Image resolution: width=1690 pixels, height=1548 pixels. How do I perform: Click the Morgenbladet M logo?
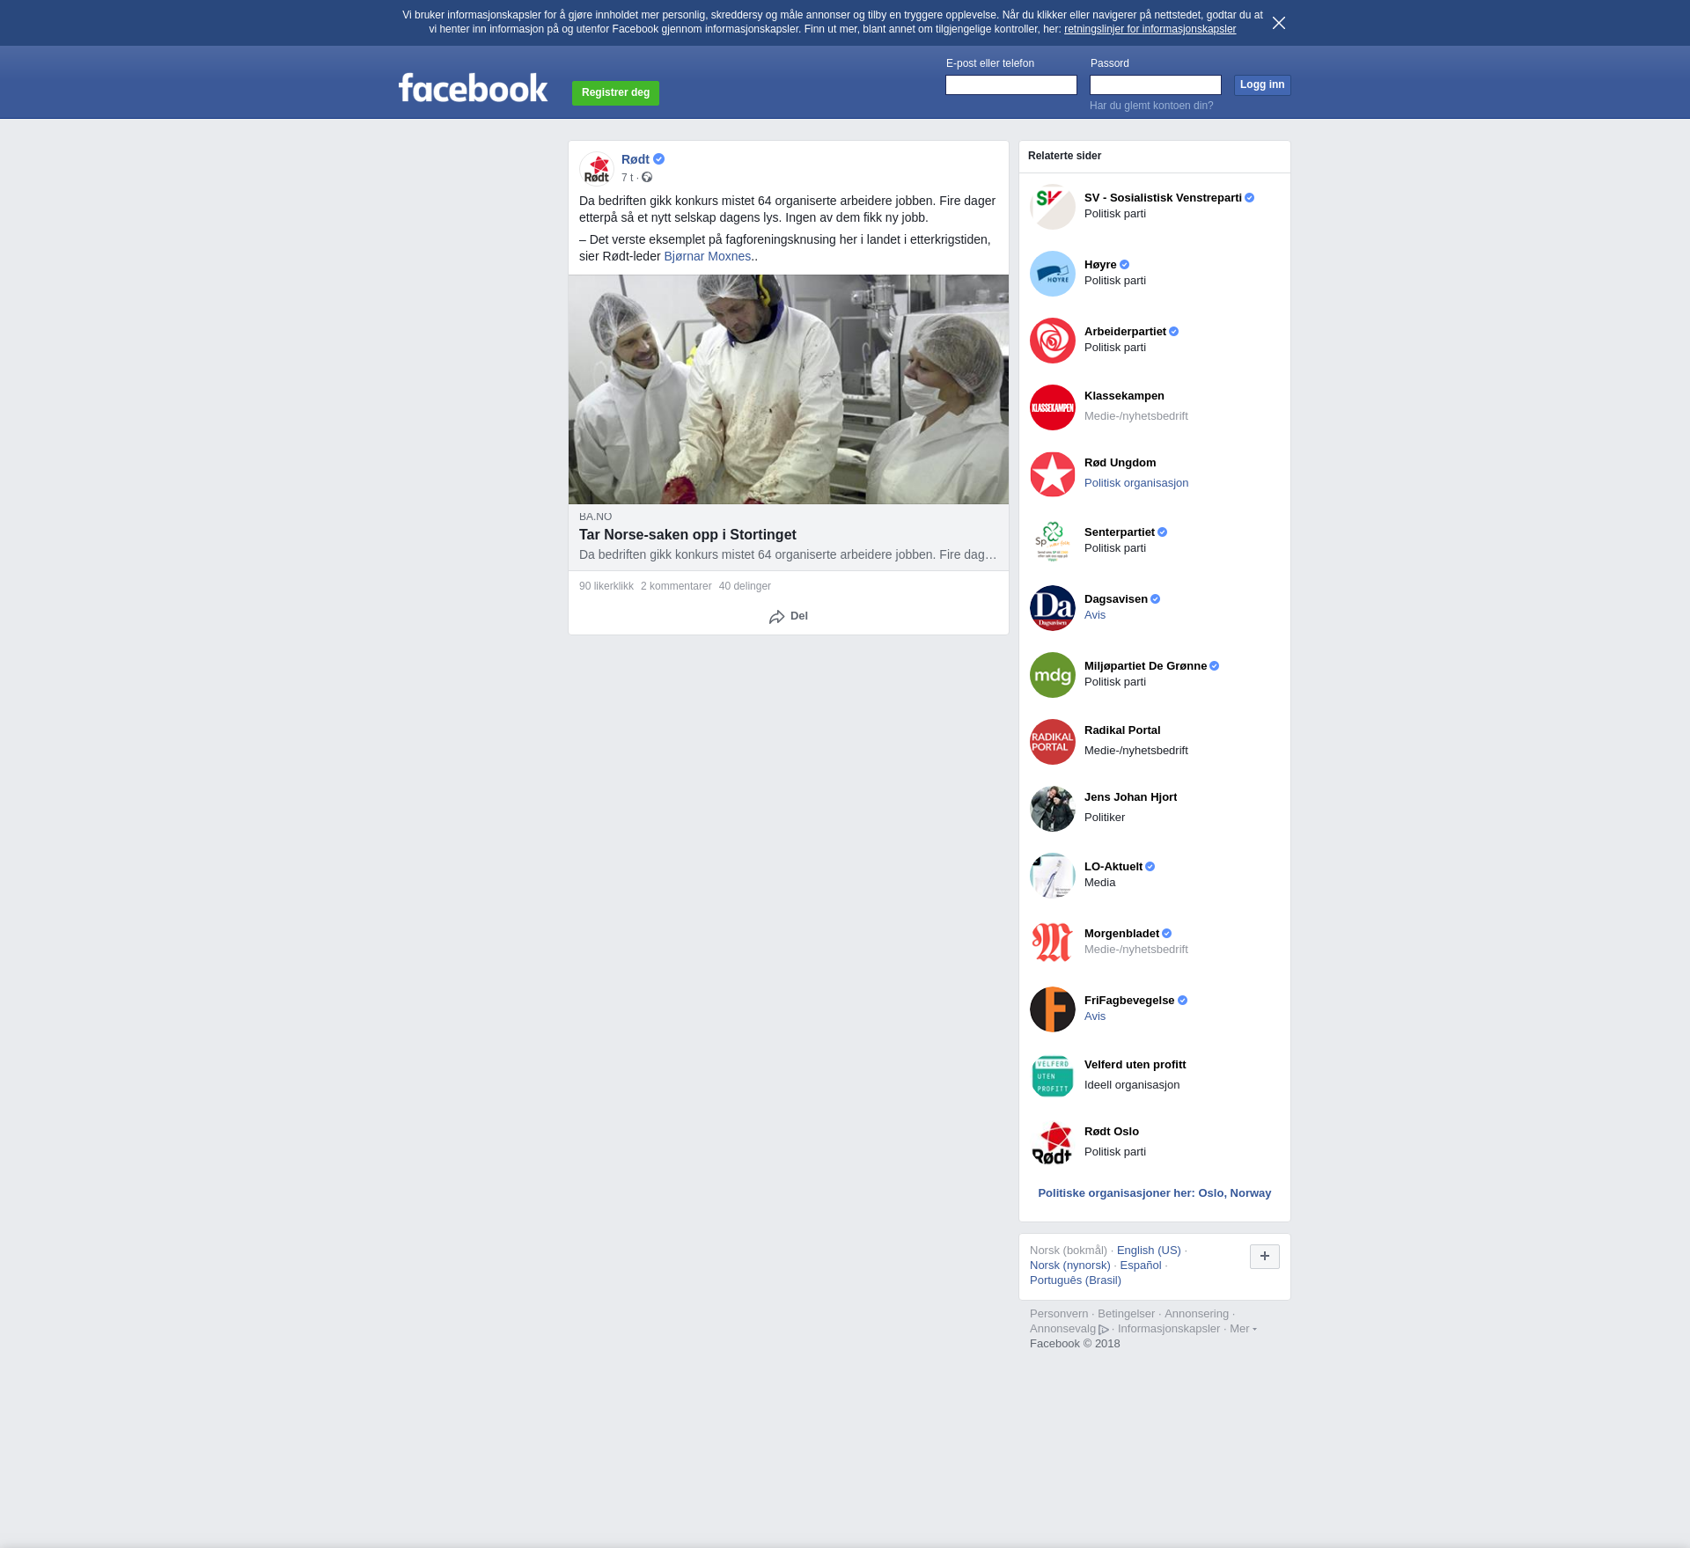pos(1053,943)
